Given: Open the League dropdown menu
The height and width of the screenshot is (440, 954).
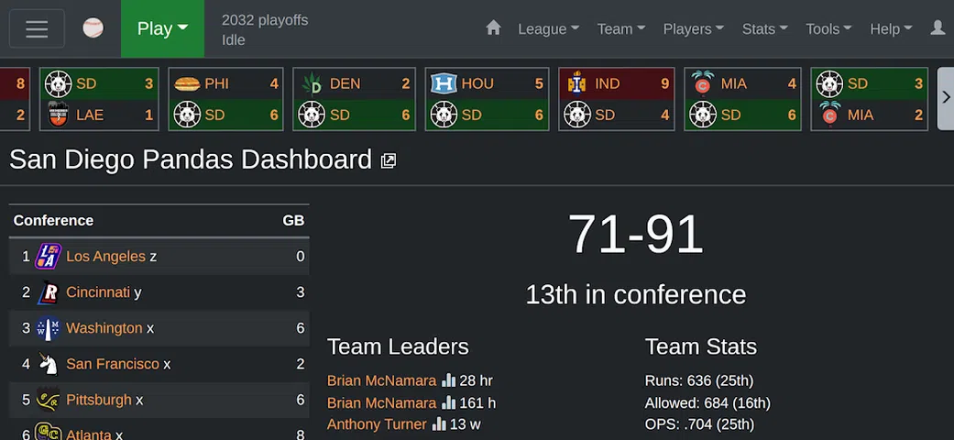Looking at the screenshot, I should 548,28.
